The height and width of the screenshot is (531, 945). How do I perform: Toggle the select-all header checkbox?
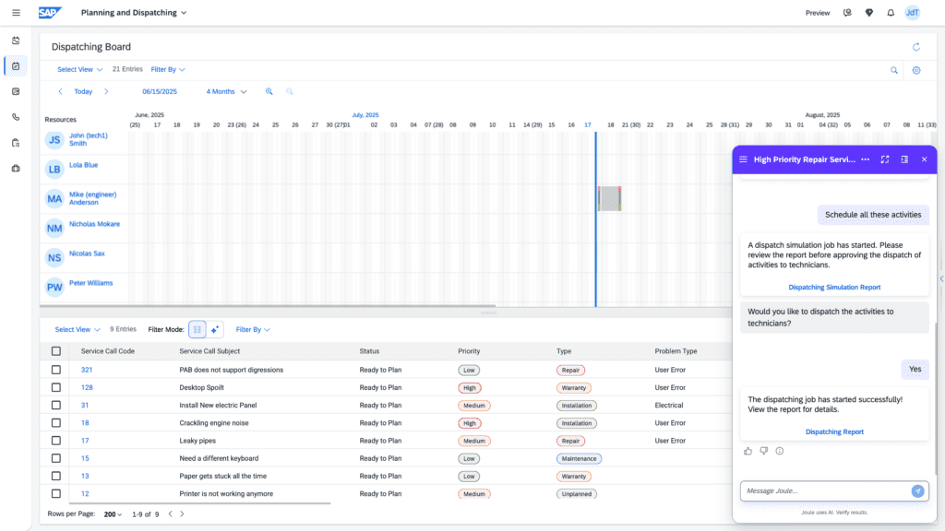coord(56,351)
